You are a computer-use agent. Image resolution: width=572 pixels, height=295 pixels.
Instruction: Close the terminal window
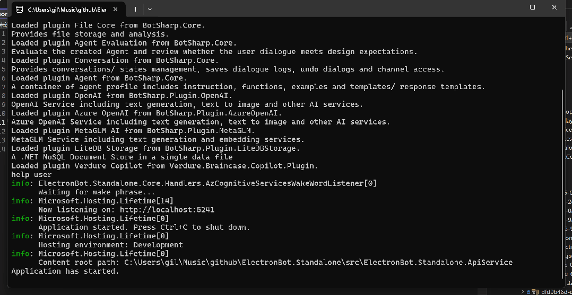pyautogui.click(x=554, y=7)
